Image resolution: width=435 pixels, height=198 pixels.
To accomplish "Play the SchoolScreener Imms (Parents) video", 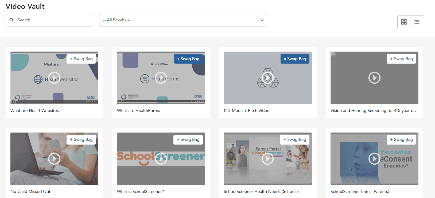I will (x=374, y=159).
